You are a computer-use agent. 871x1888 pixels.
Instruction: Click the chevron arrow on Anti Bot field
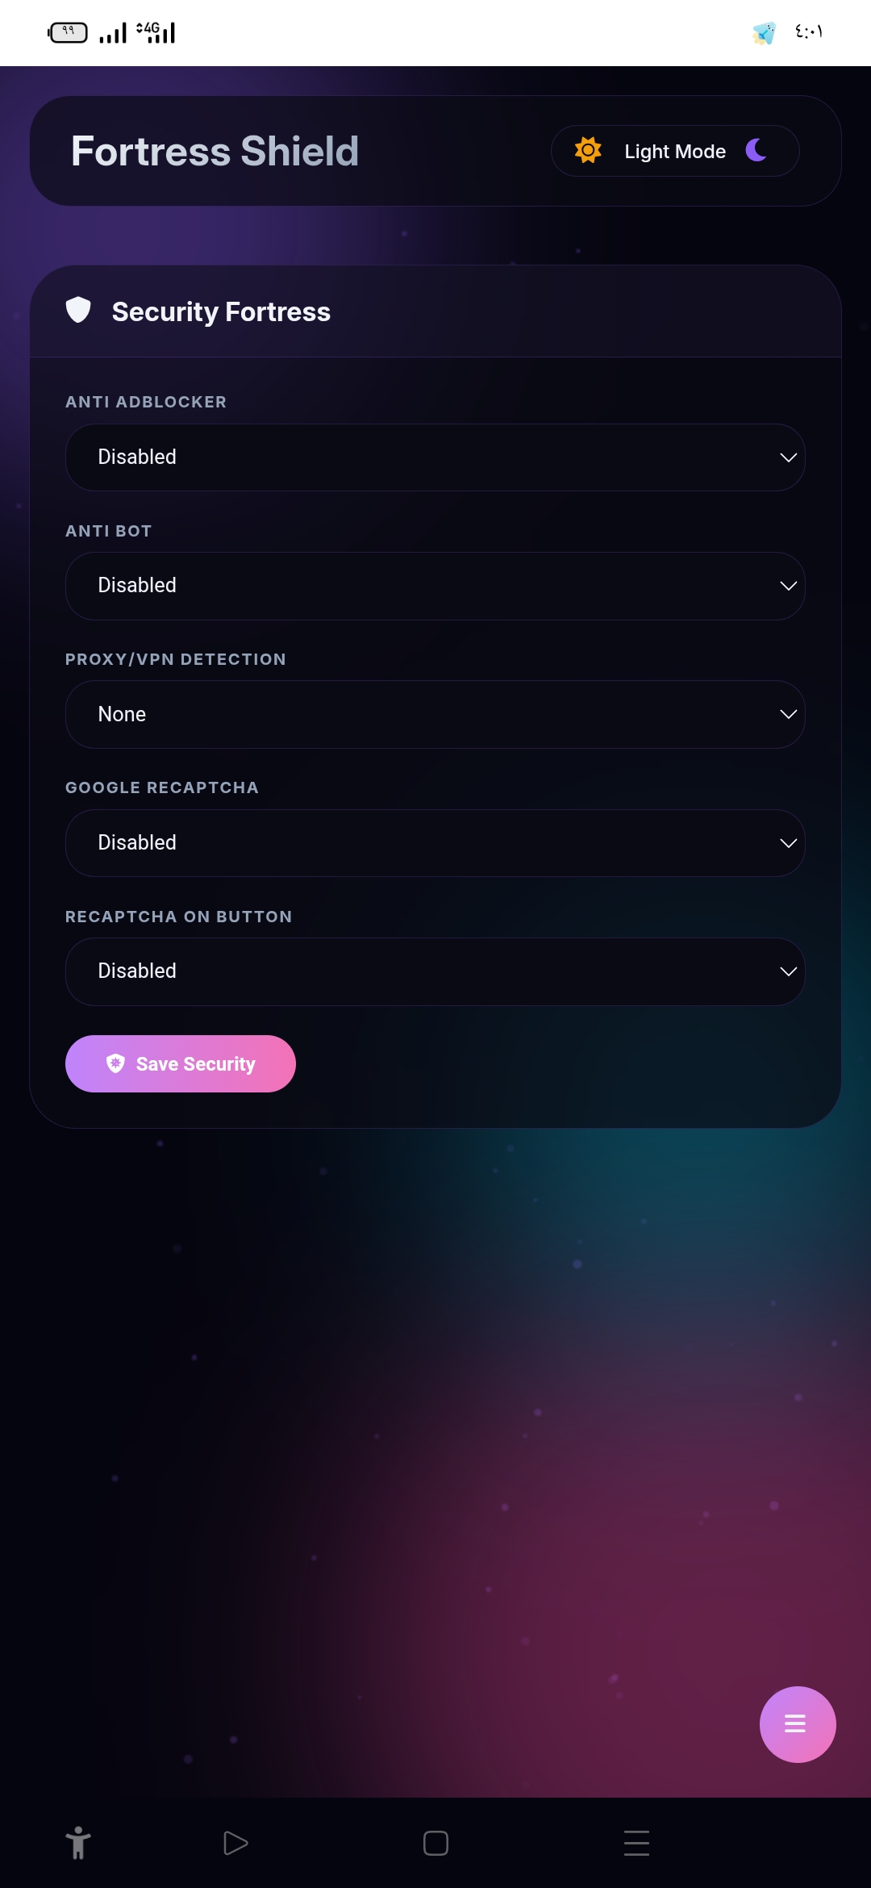[x=788, y=586]
